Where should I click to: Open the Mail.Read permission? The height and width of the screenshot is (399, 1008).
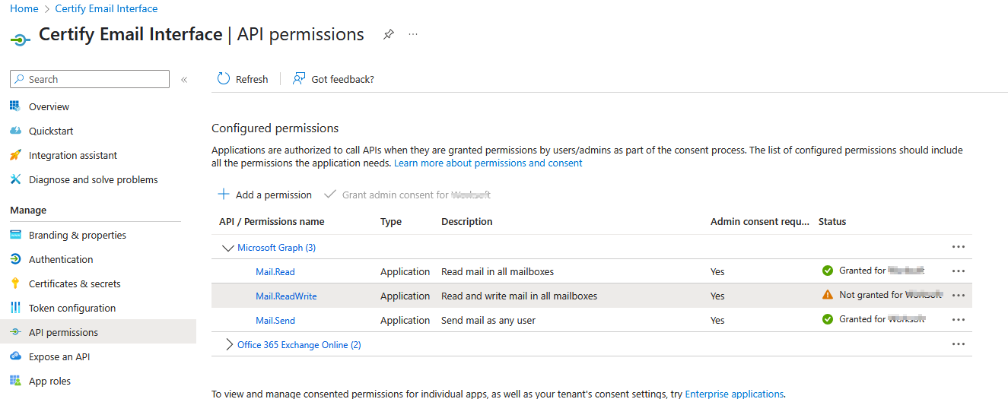(275, 272)
